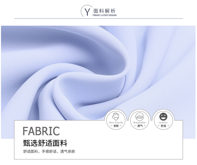Select the Breathable text label
The width and height of the screenshot is (197, 165).
click(x=139, y=122)
